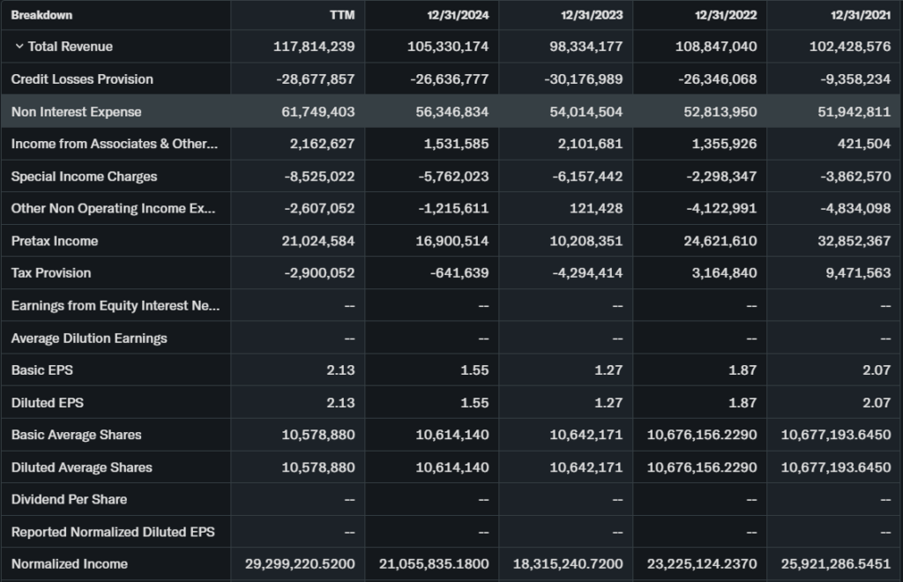Click the TTM Total Revenue value 117,814,239
Image resolution: width=903 pixels, height=582 pixels.
314,47
